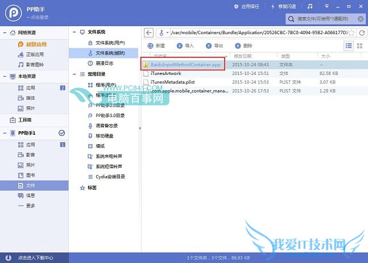This screenshot has width=368, height=263.
Task: Click 删除 delete button
Action: click(243, 45)
